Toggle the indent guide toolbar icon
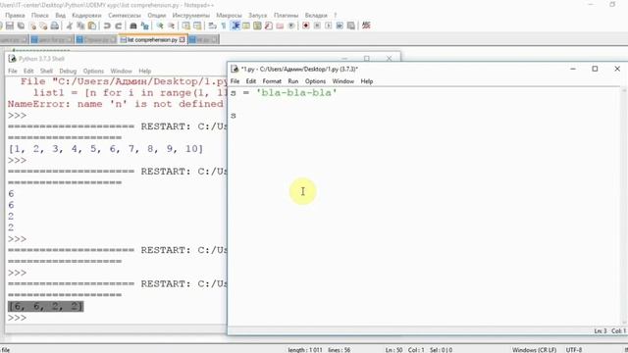 coord(235,25)
